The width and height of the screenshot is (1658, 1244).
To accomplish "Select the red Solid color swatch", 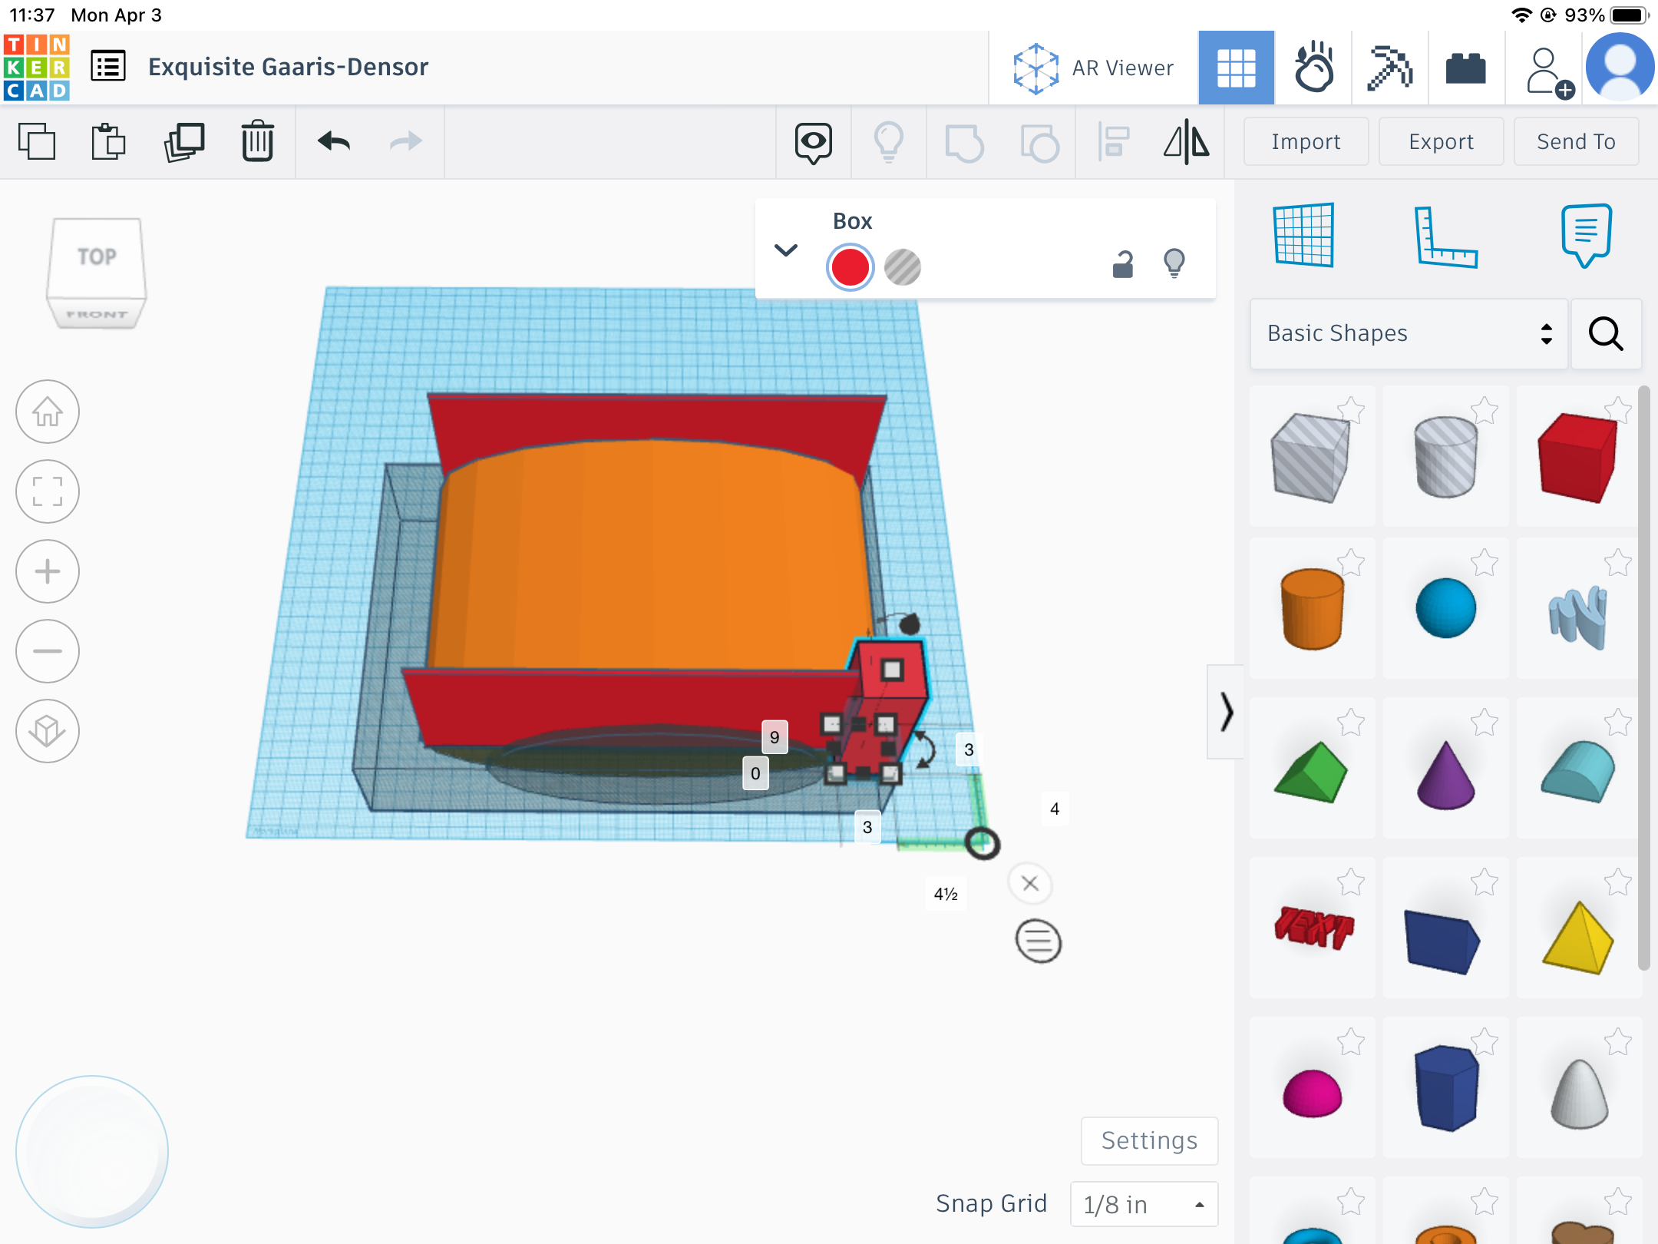I will [x=850, y=267].
